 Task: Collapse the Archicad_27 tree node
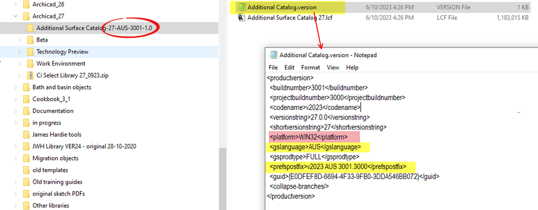pyautogui.click(x=15, y=16)
